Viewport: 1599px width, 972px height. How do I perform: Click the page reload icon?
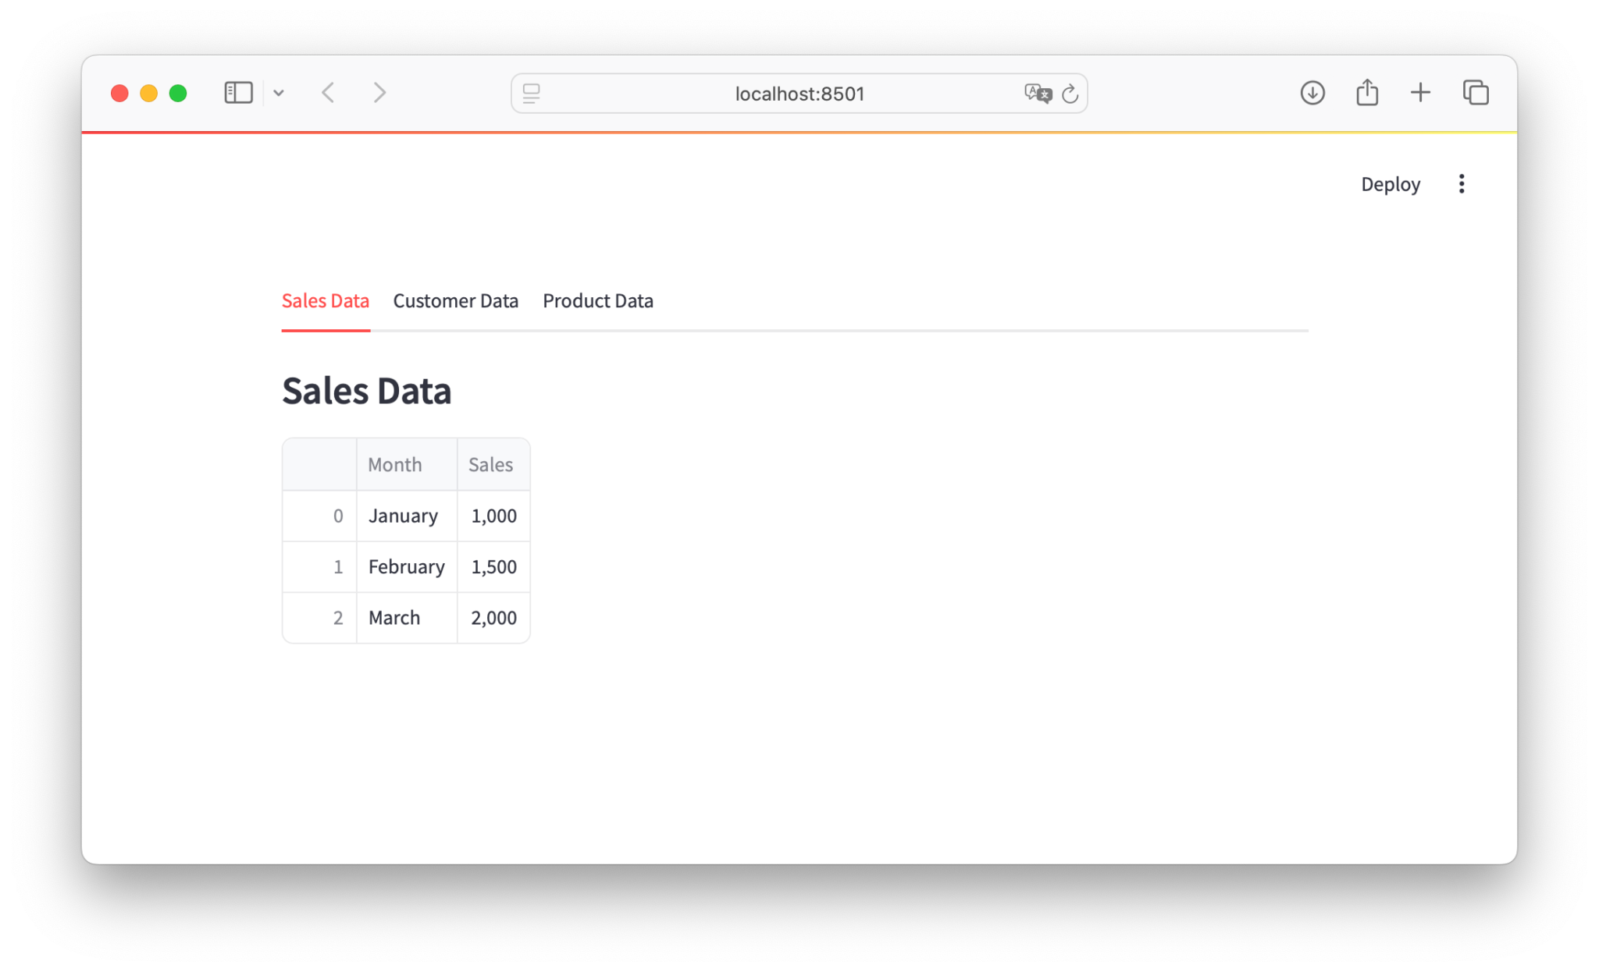[x=1070, y=94]
